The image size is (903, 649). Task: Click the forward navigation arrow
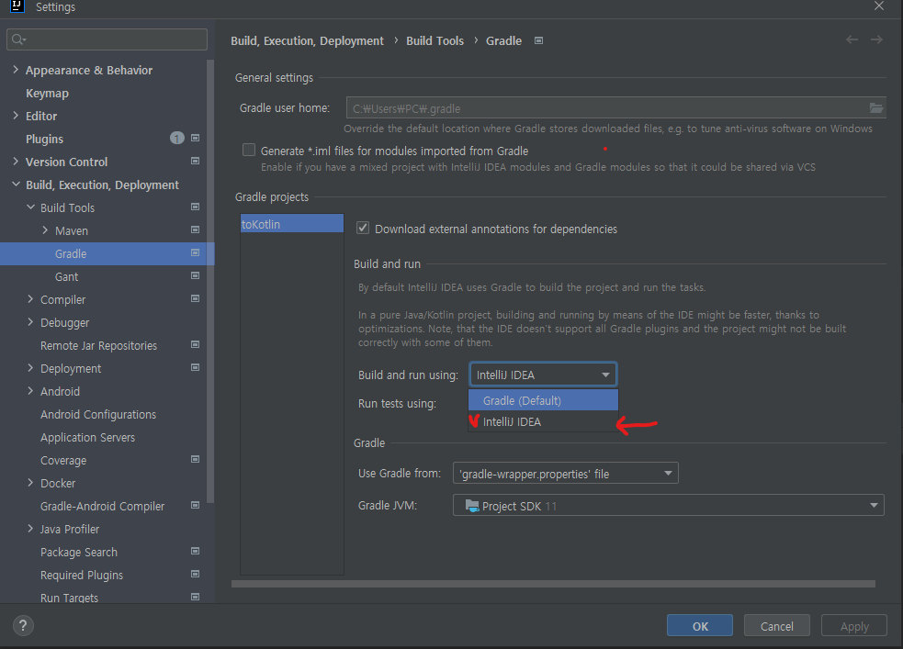876,39
